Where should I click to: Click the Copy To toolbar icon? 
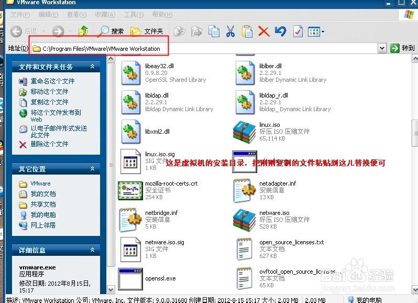pos(197,31)
